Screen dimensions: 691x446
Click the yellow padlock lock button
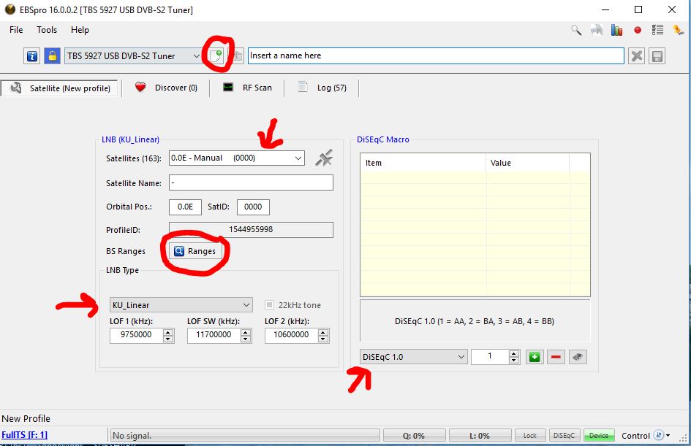52,56
